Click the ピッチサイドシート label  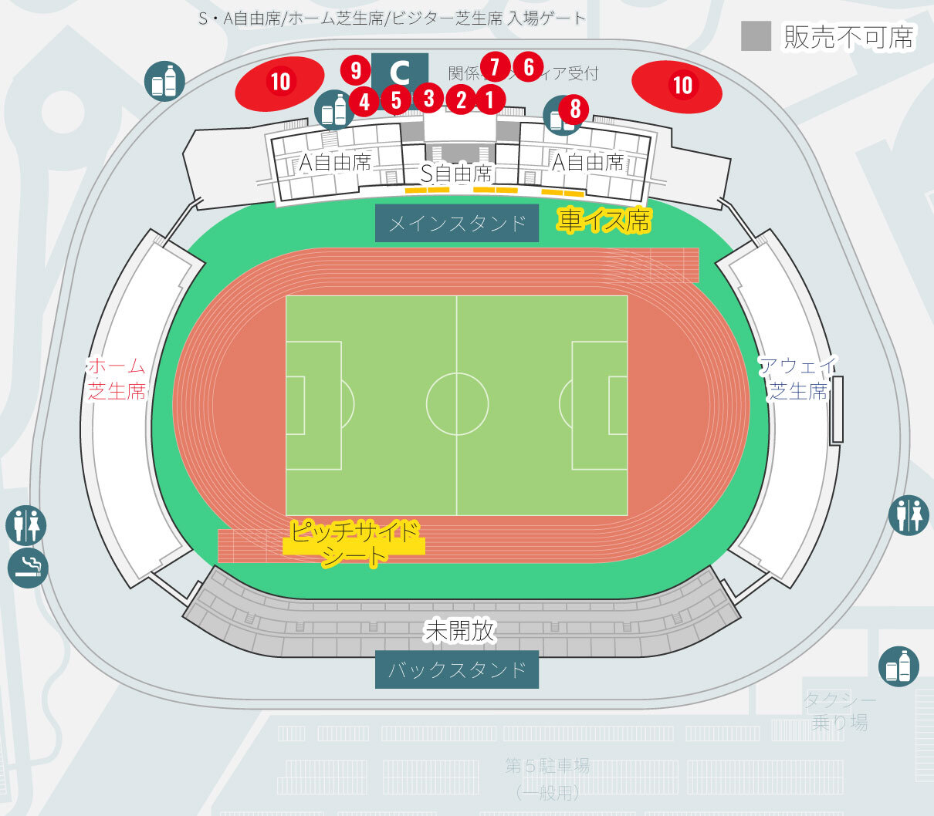click(354, 543)
